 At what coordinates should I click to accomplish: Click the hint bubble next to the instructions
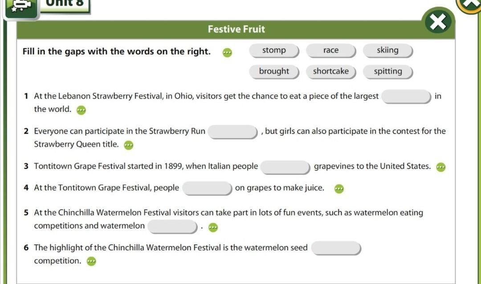[228, 52]
